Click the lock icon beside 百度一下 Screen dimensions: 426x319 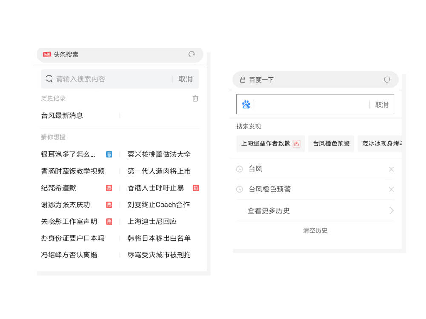point(242,80)
